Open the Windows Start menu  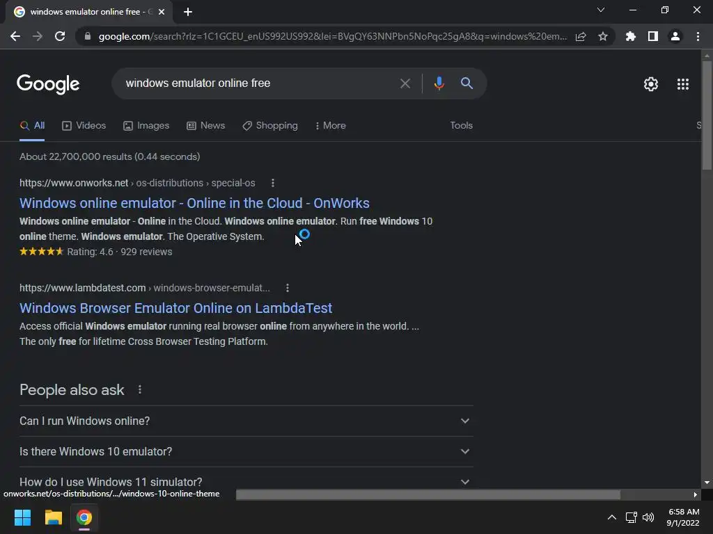(22, 517)
